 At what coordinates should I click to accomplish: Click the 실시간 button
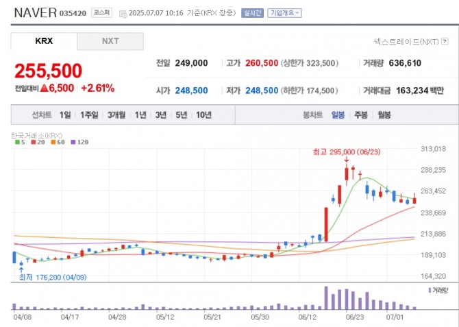(252, 13)
